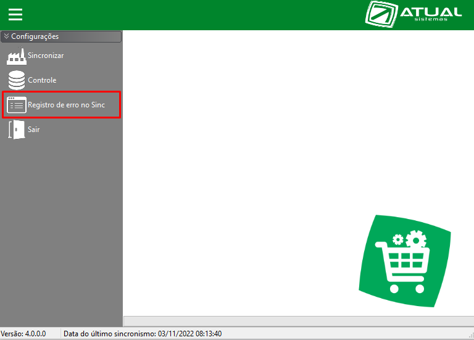Click the Atual Sistemas logo
This screenshot has width=474, height=340.
tap(414, 14)
